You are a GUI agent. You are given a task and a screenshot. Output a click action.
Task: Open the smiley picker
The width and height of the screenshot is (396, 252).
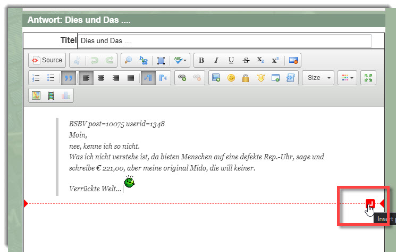[231, 78]
